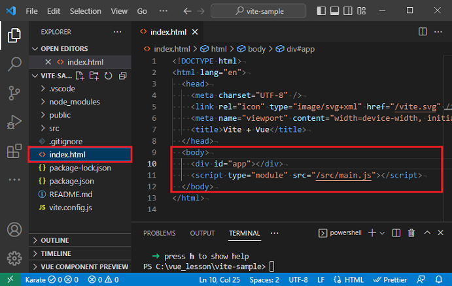Collapse all folders in explorer
Viewport: 452px width, 286px height.
coord(122,76)
